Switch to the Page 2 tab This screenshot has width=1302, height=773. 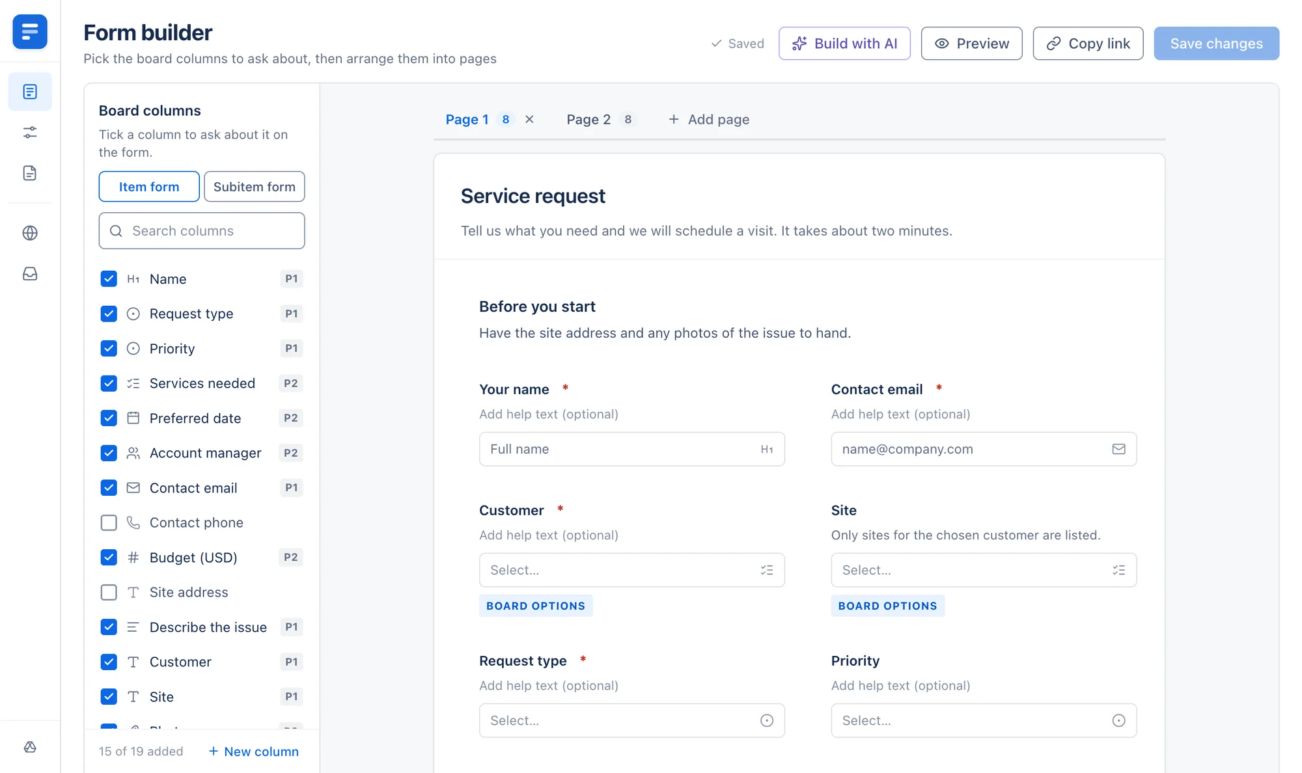[600, 119]
